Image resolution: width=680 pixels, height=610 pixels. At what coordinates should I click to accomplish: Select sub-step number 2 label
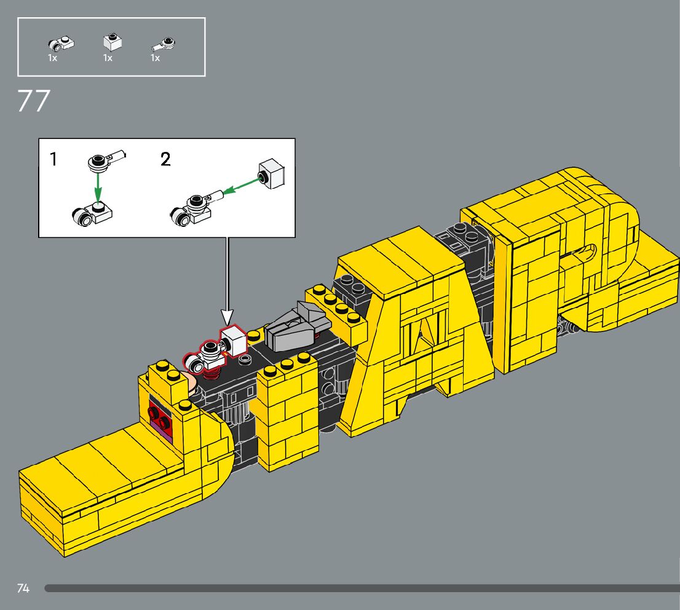(165, 160)
